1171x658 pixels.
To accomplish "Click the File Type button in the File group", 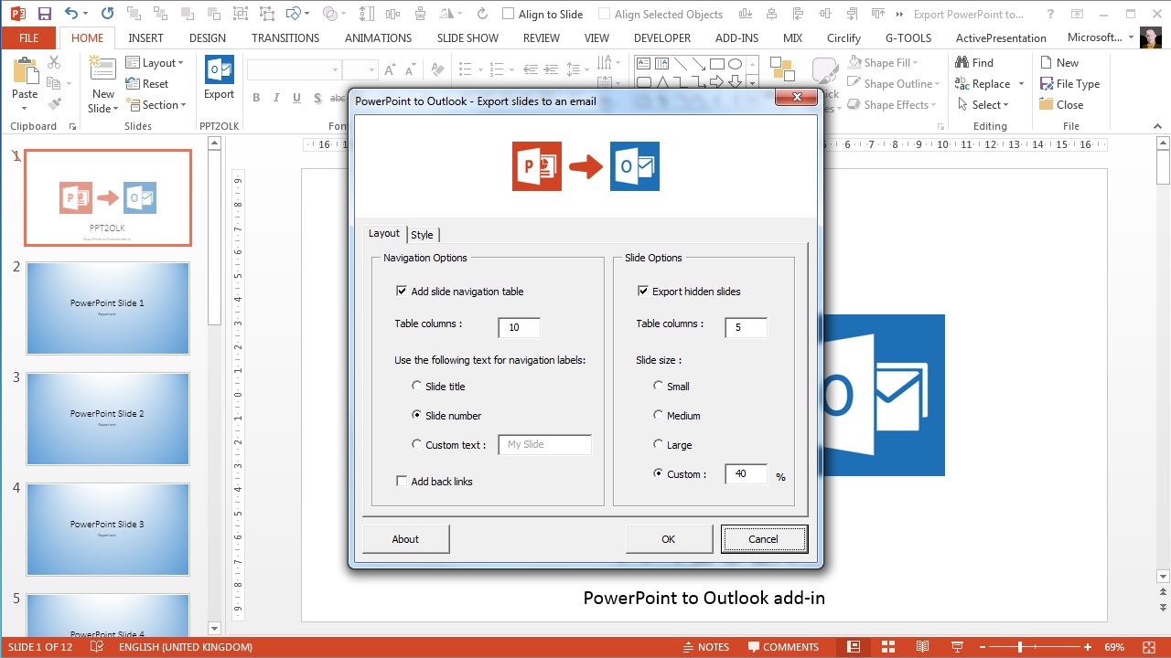I will [x=1069, y=83].
